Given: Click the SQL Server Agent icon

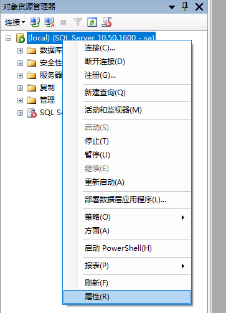Looking at the screenshot, I should point(32,113).
